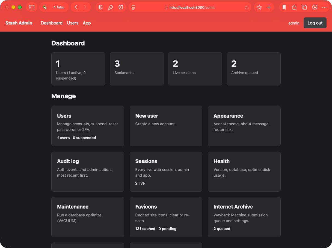Open the tab group home icon
This screenshot has width=332, height=248.
[45, 7]
